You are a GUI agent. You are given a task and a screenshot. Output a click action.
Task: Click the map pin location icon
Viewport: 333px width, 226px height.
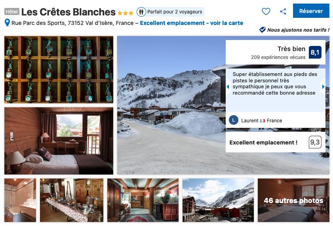(7, 23)
